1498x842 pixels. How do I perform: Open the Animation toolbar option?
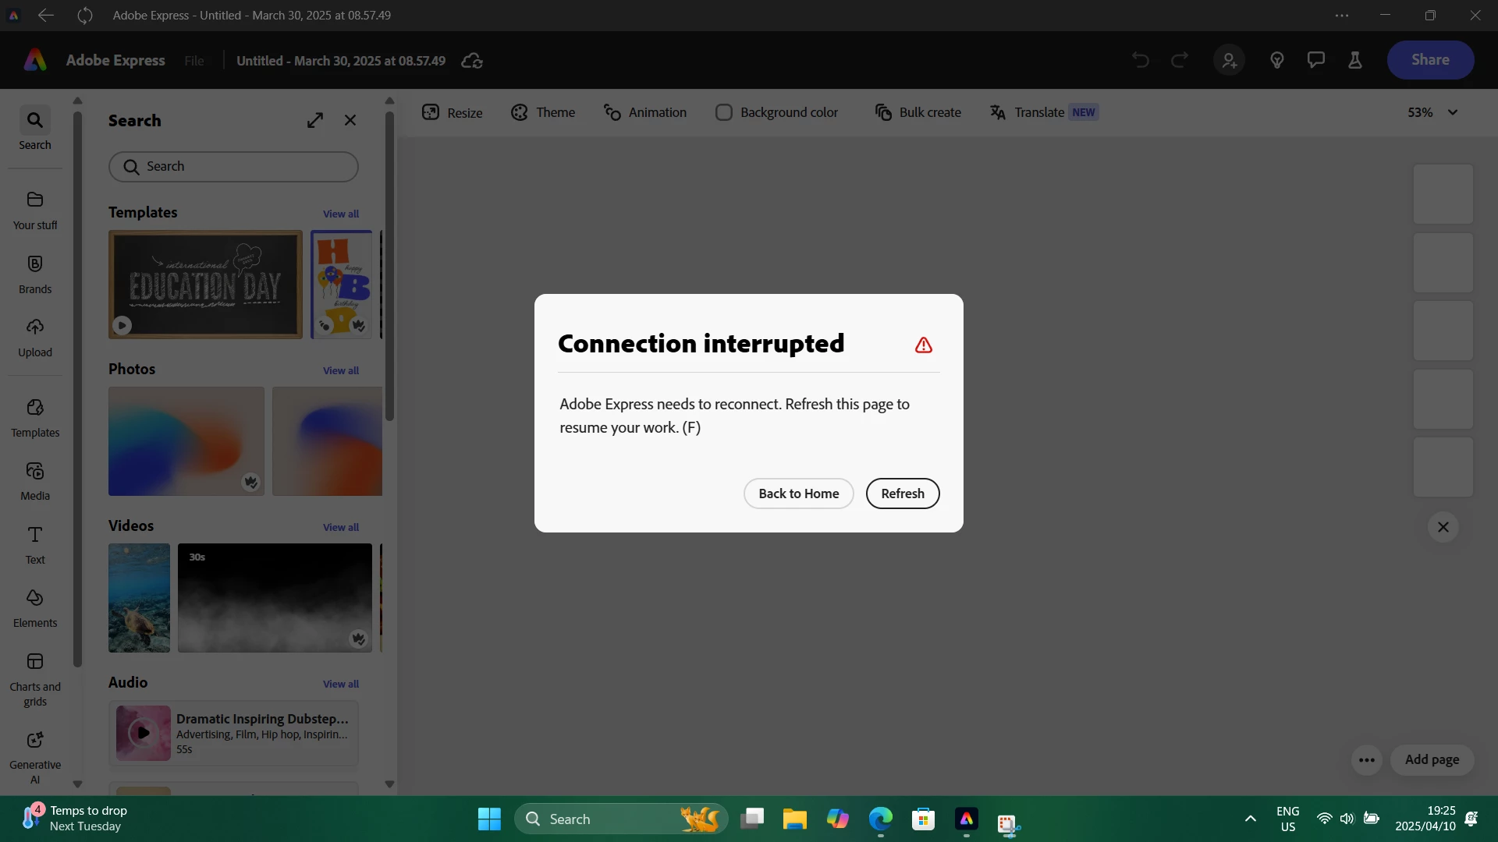[x=644, y=112]
